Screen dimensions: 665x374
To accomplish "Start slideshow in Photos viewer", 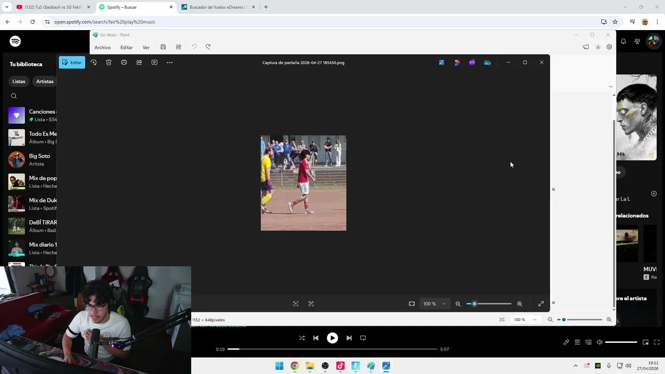I will tap(154, 62).
